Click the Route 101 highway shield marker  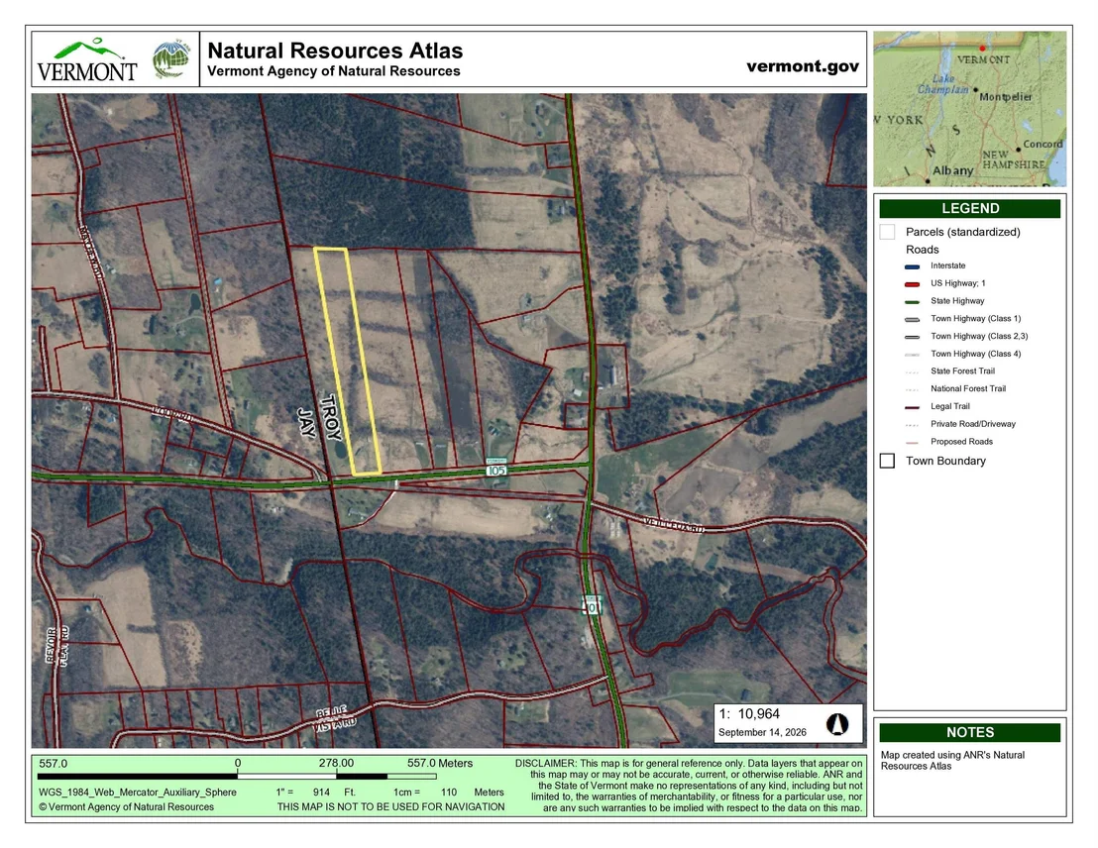pos(593,603)
